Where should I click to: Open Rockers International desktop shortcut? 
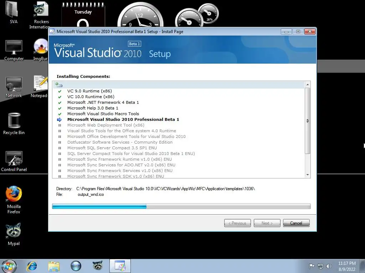[x=41, y=15]
